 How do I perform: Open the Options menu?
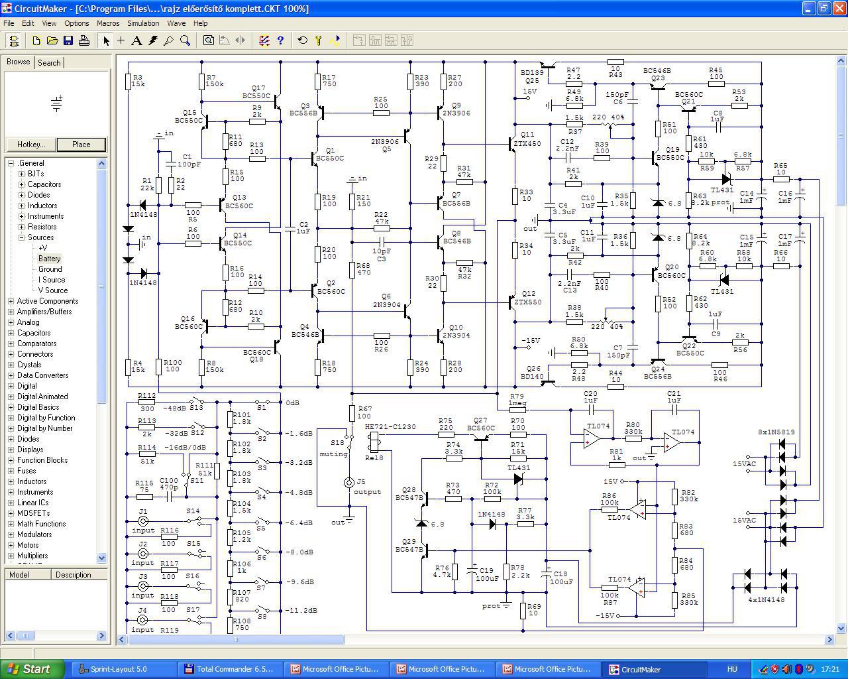76,23
